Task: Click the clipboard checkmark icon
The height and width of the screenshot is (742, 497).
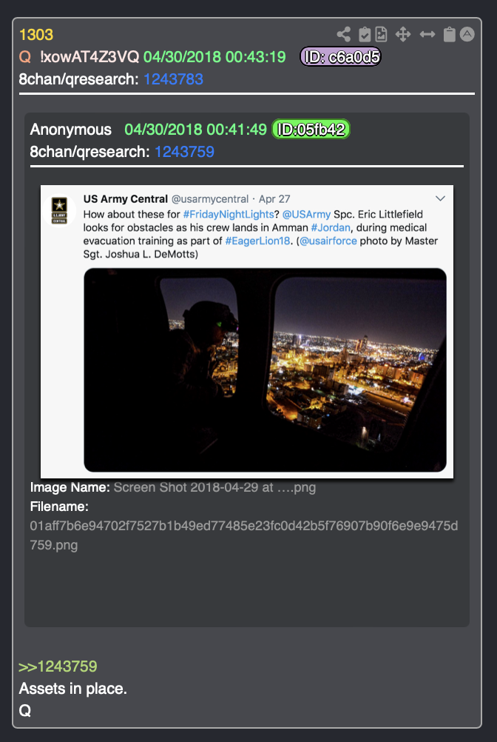Action: (365, 35)
